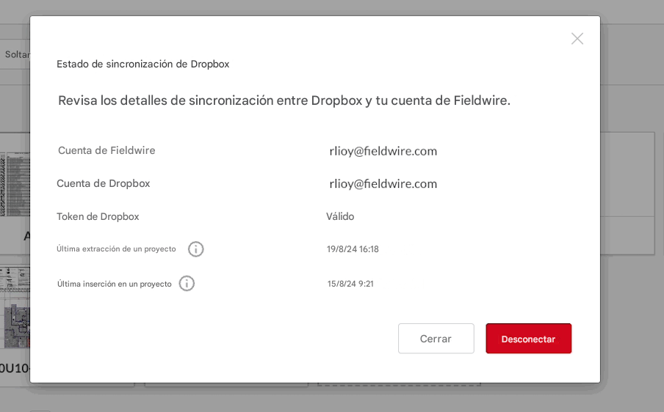Click info icon beside Última extracción de un proyecto
The width and height of the screenshot is (664, 412).
pyautogui.click(x=195, y=249)
